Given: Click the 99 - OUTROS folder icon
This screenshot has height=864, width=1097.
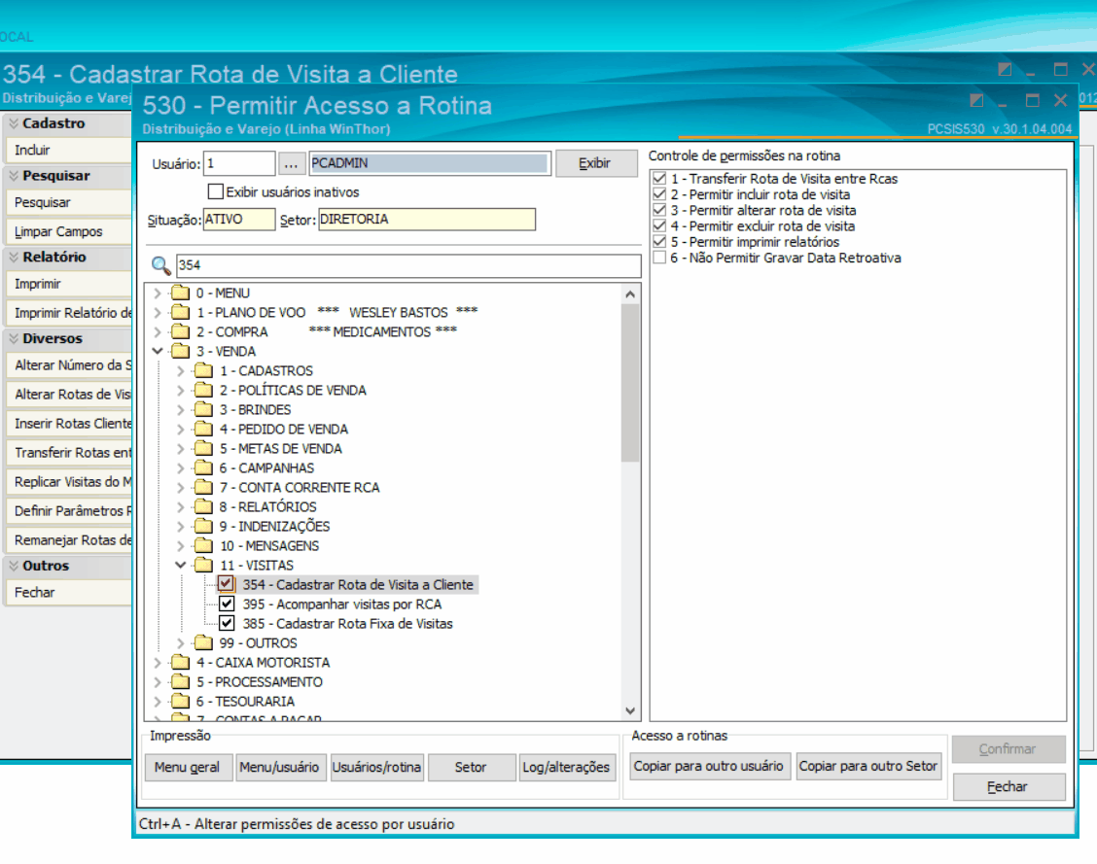Looking at the screenshot, I should (203, 642).
